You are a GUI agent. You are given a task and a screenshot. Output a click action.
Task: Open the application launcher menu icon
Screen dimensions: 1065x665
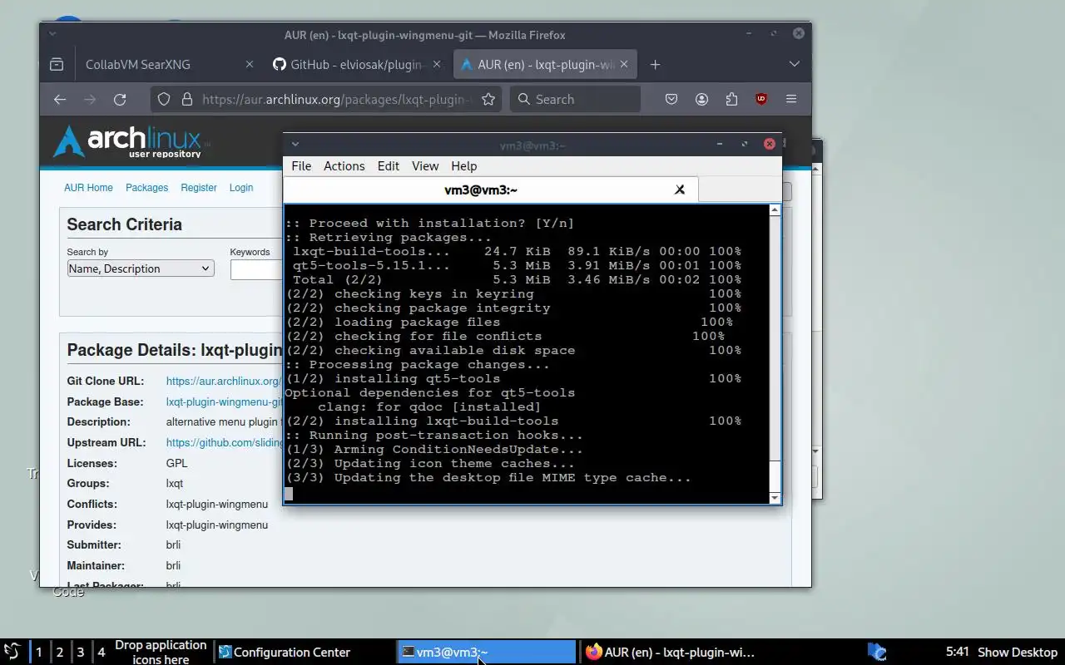pyautogui.click(x=12, y=652)
